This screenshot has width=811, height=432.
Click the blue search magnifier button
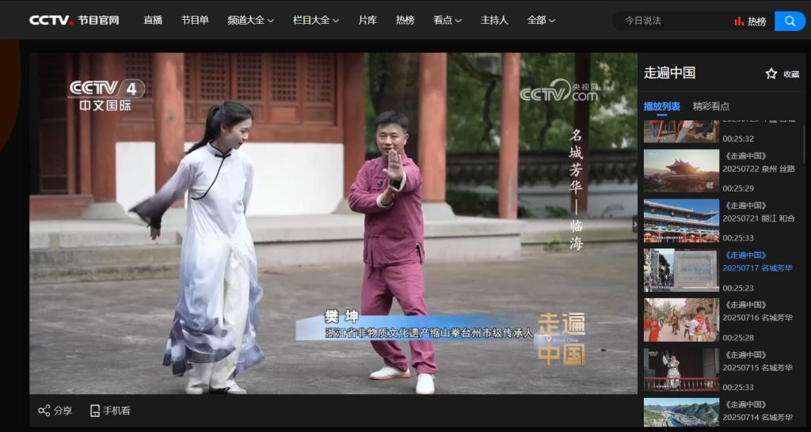(789, 21)
